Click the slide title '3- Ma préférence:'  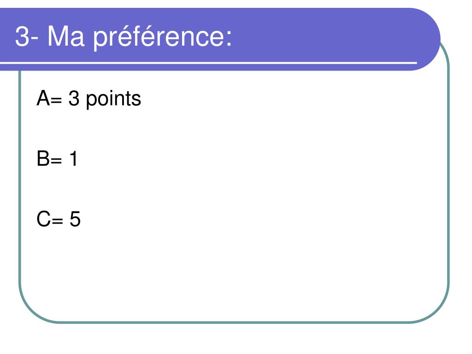coord(124,37)
